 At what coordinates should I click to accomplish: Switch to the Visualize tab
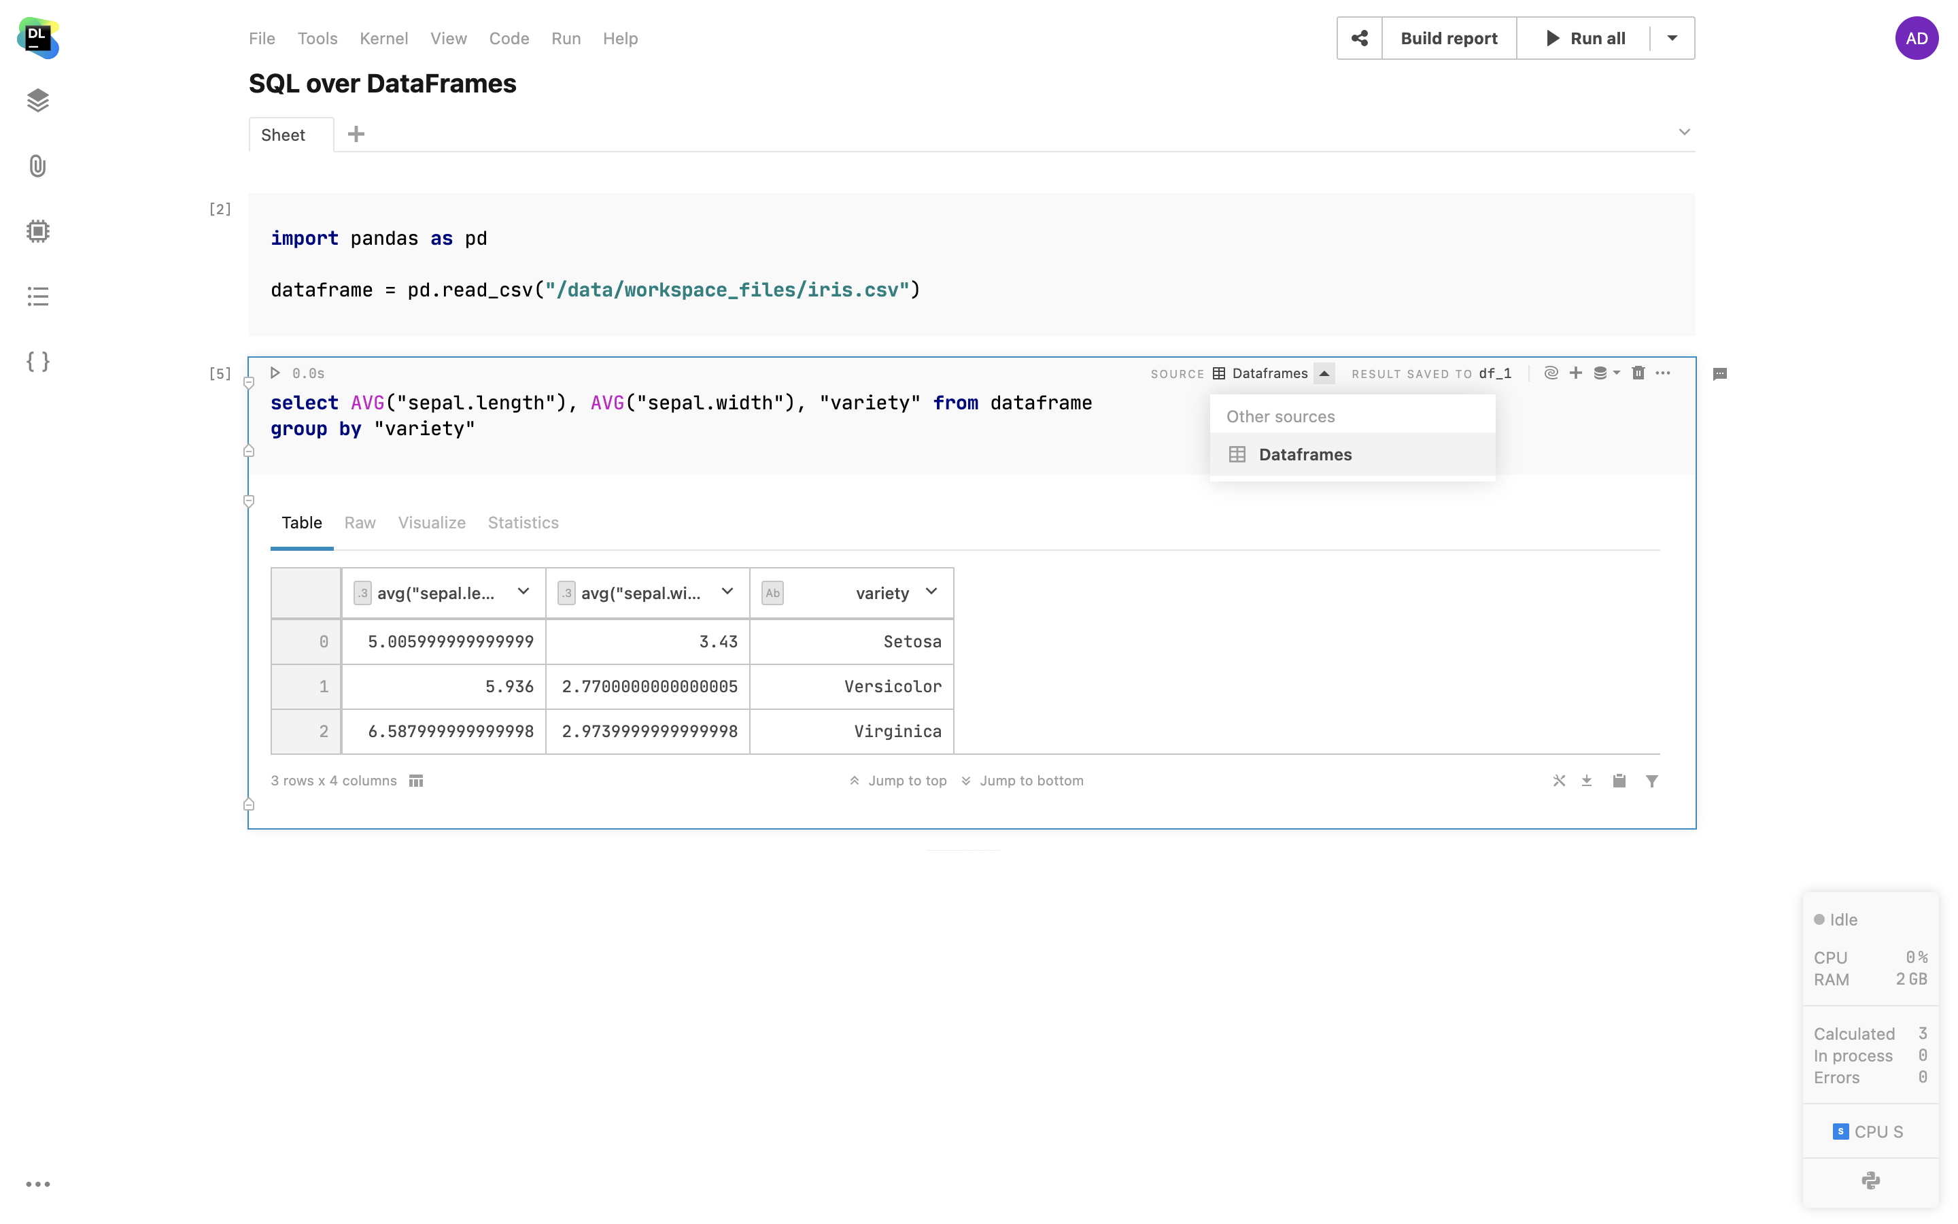pos(431,523)
